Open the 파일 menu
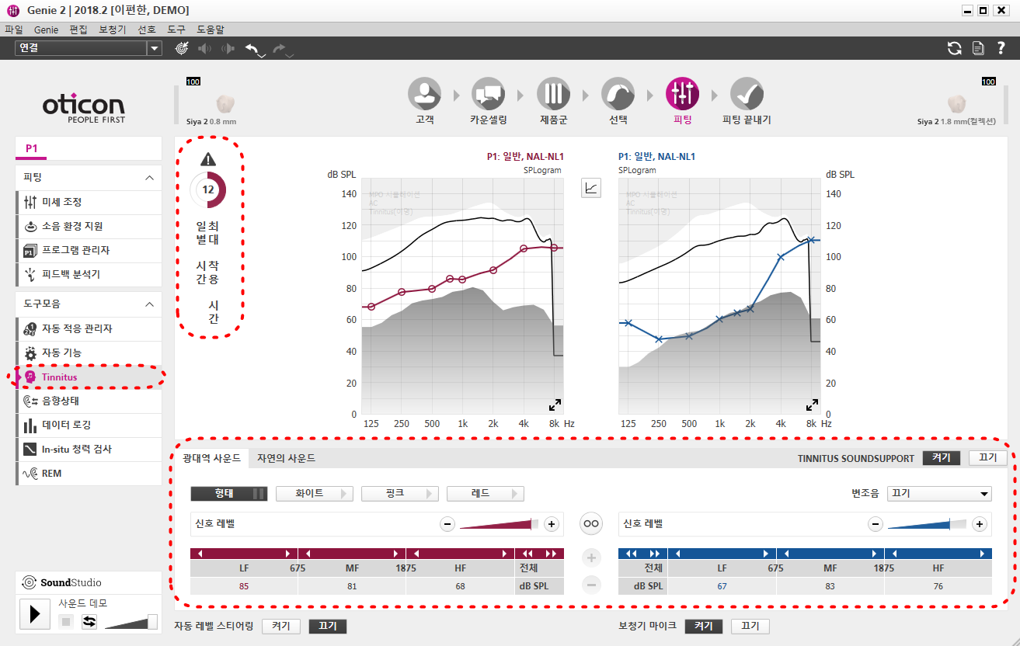Image resolution: width=1020 pixels, height=646 pixels. tap(14, 30)
